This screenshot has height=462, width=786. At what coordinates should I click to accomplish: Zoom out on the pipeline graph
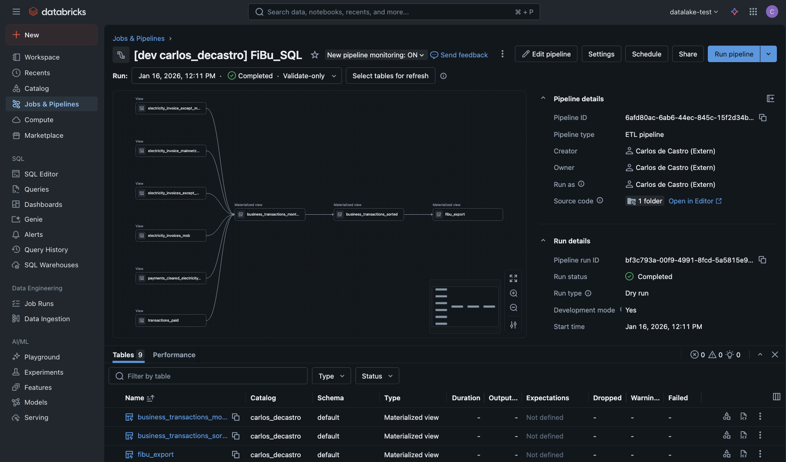click(513, 308)
